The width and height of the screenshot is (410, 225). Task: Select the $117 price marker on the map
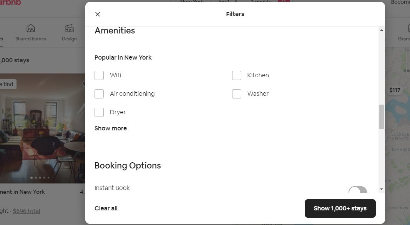pyautogui.click(x=395, y=90)
